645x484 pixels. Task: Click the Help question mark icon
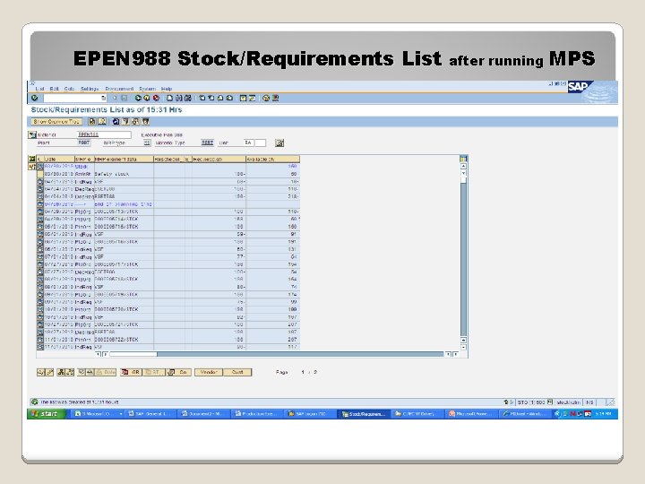click(x=266, y=98)
